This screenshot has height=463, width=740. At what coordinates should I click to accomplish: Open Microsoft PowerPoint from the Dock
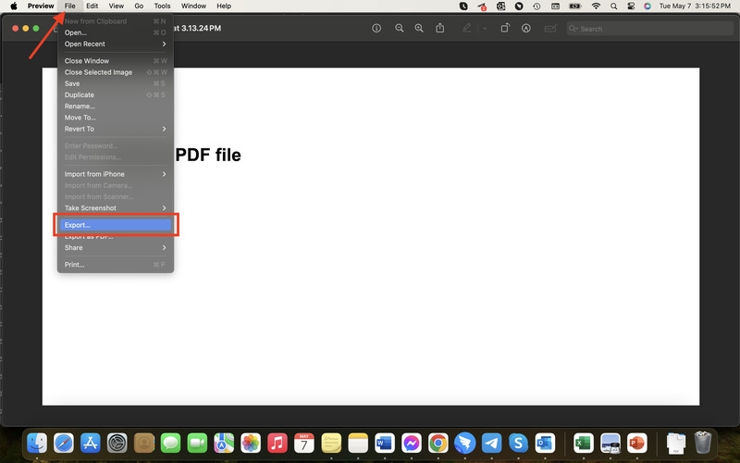tap(637, 444)
